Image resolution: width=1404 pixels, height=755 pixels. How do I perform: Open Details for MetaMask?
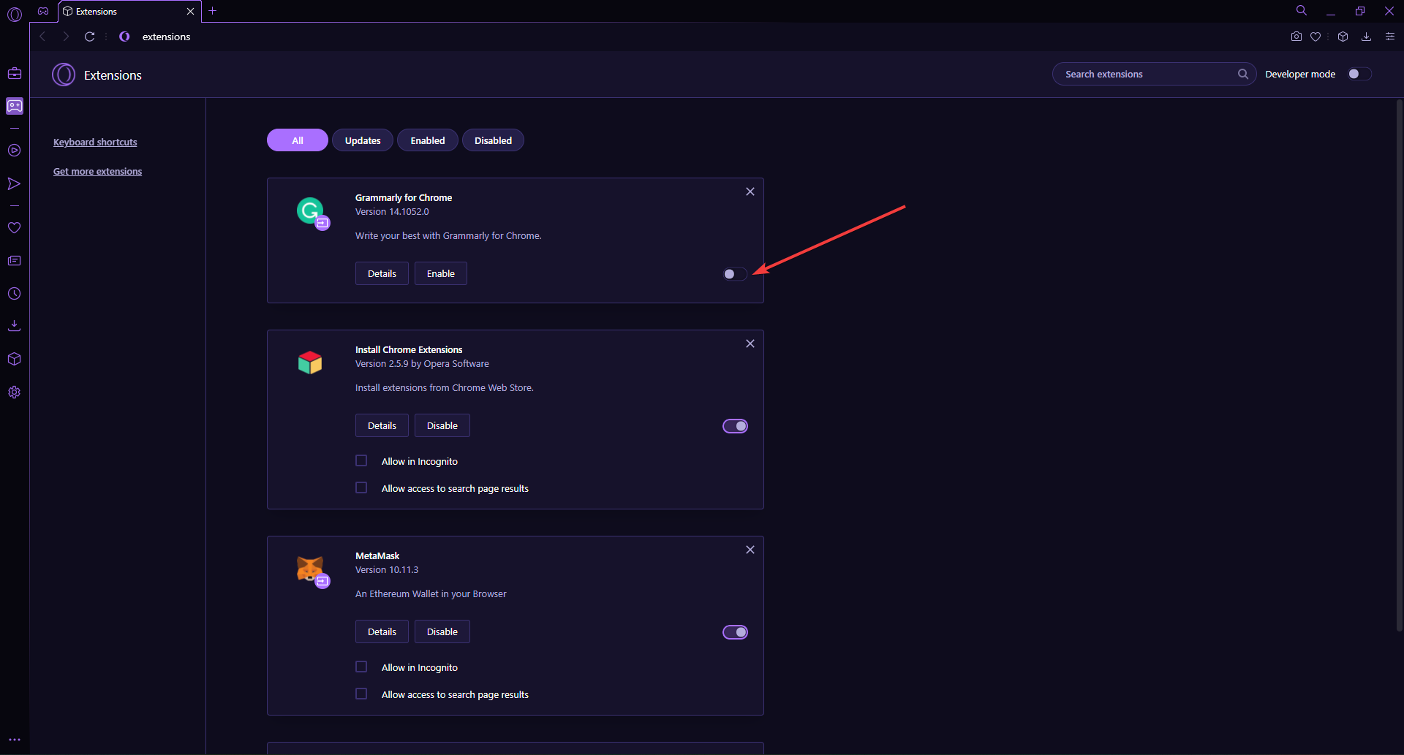[x=382, y=631]
